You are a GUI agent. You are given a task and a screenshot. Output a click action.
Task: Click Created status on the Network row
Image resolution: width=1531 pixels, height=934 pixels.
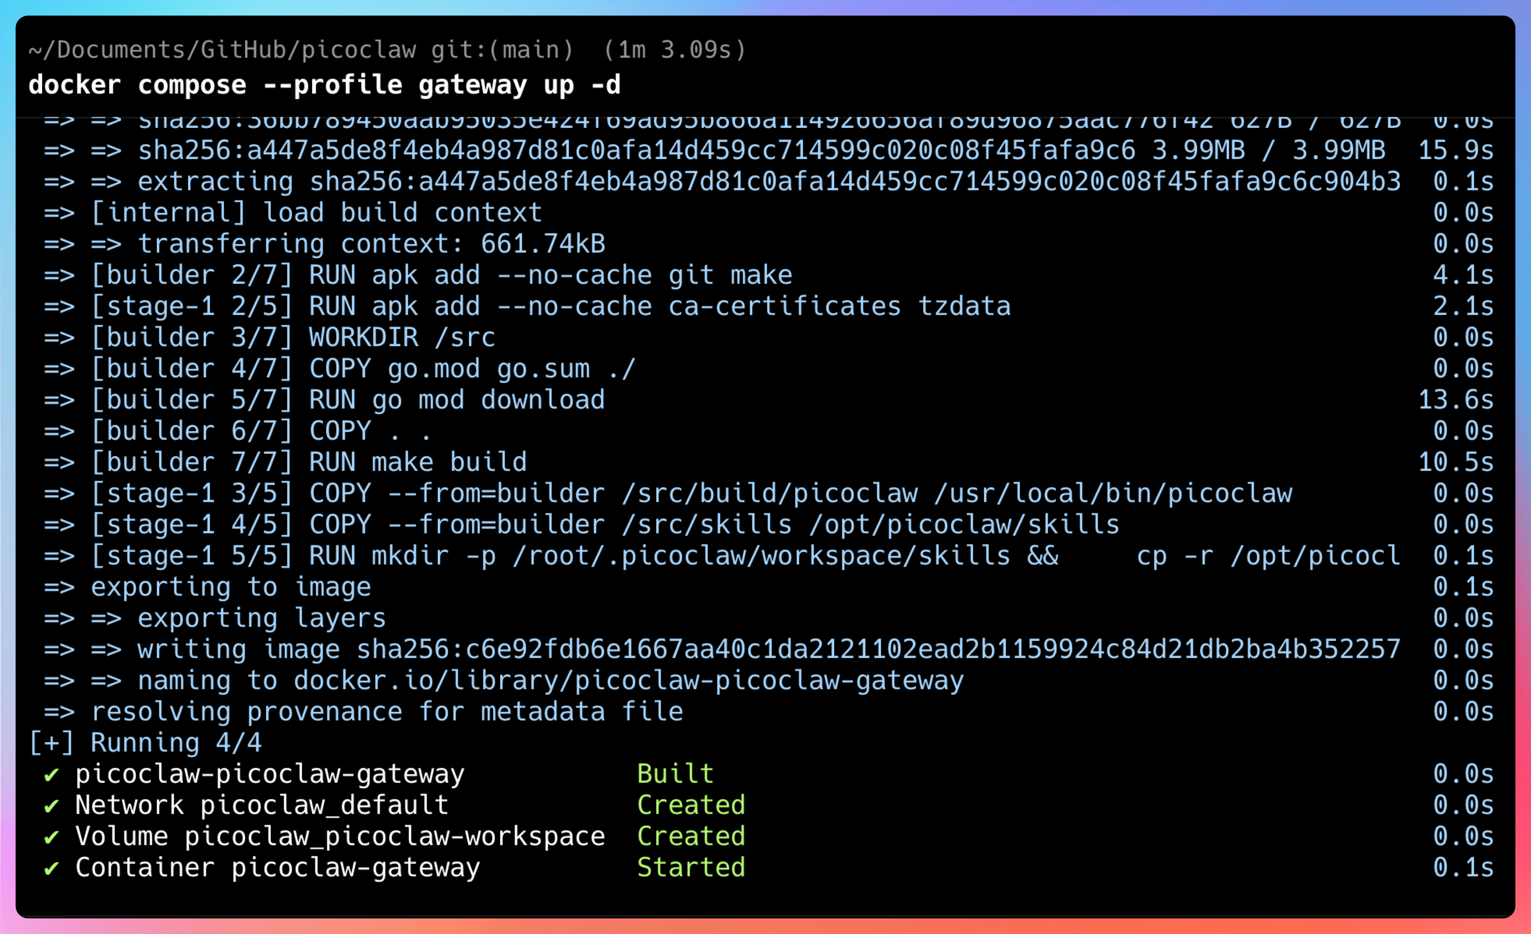(691, 805)
